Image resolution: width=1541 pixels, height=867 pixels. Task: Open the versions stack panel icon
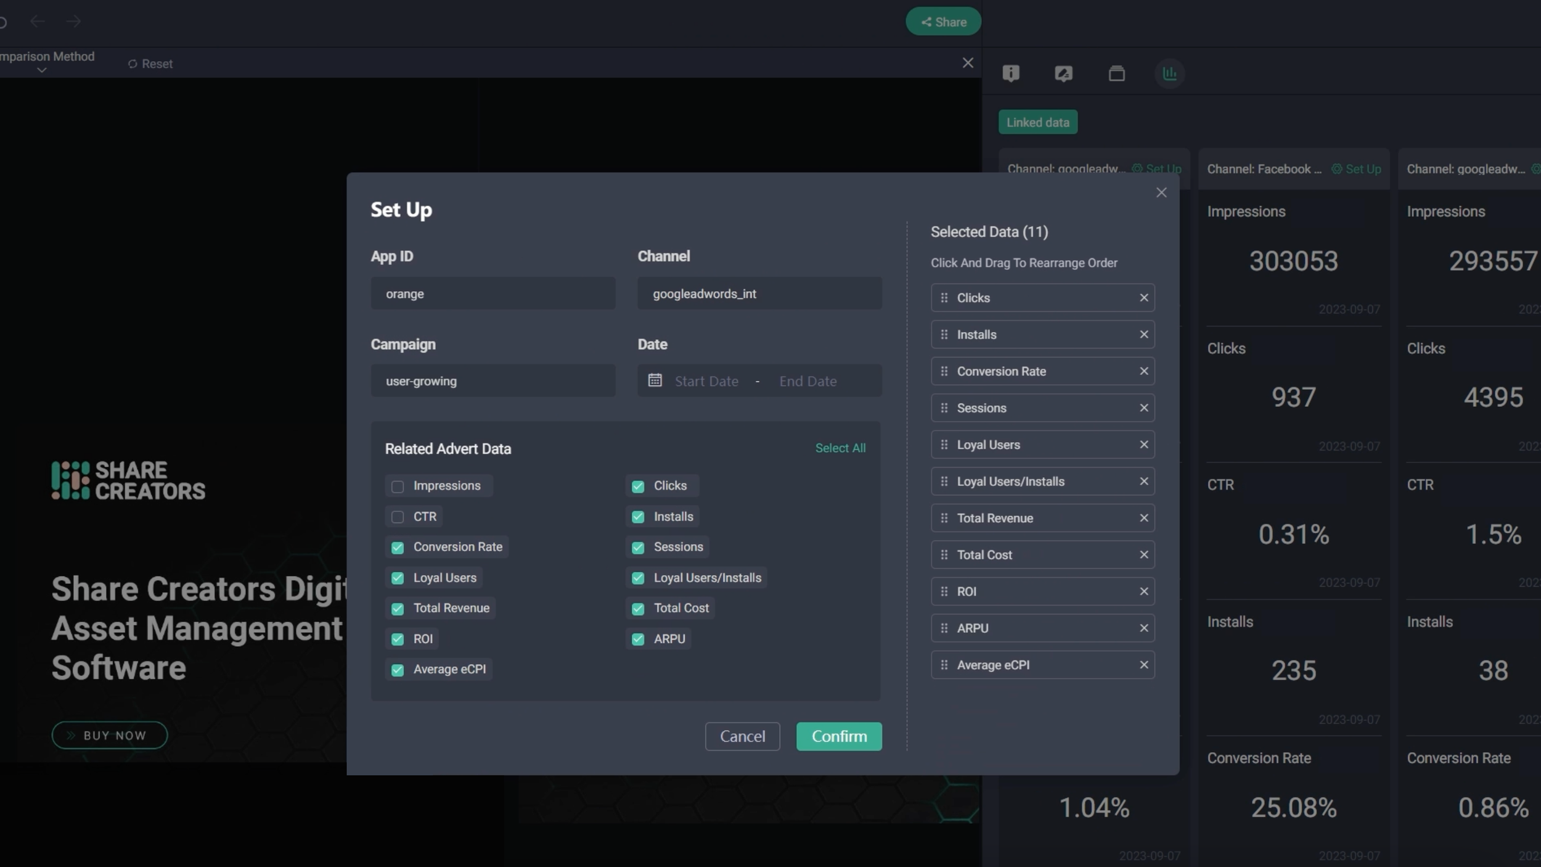[x=1116, y=73]
